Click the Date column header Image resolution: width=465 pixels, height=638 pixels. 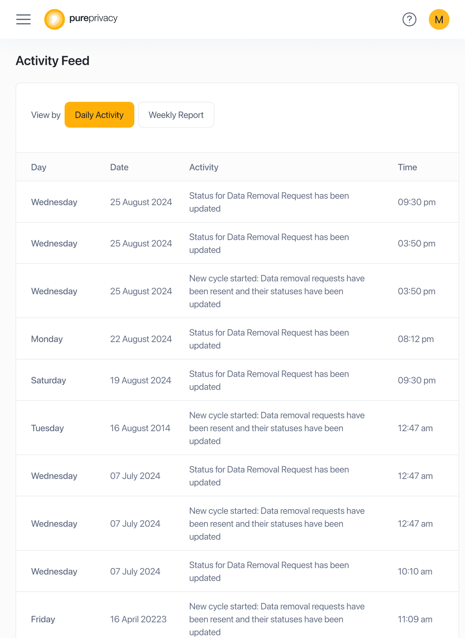tap(119, 167)
